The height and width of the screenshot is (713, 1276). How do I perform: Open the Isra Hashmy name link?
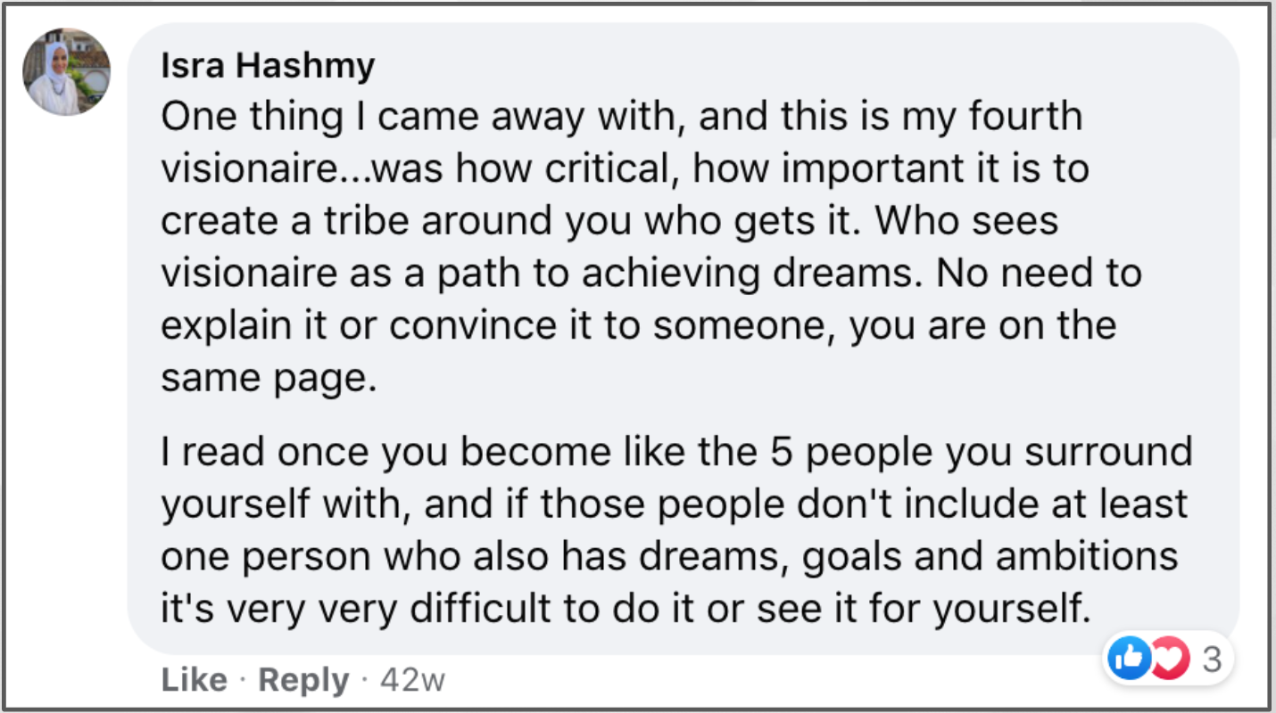pos(268,65)
